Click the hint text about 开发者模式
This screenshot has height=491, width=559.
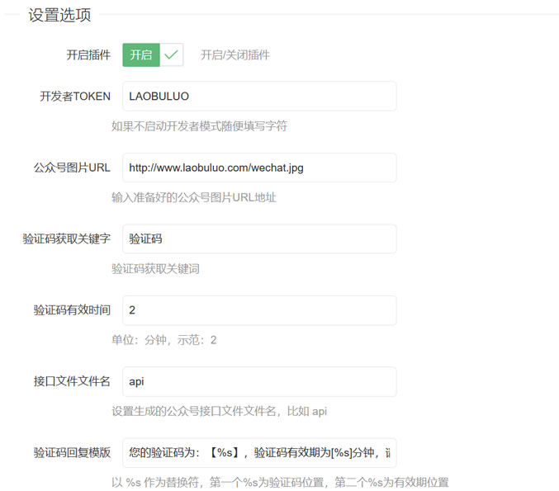[199, 126]
